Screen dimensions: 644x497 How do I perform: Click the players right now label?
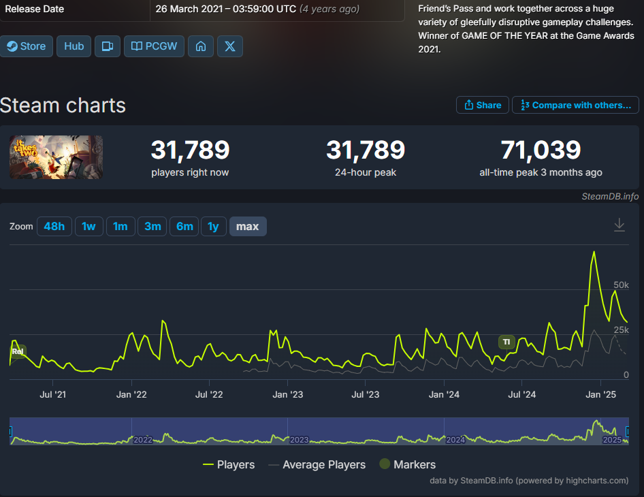pos(190,172)
